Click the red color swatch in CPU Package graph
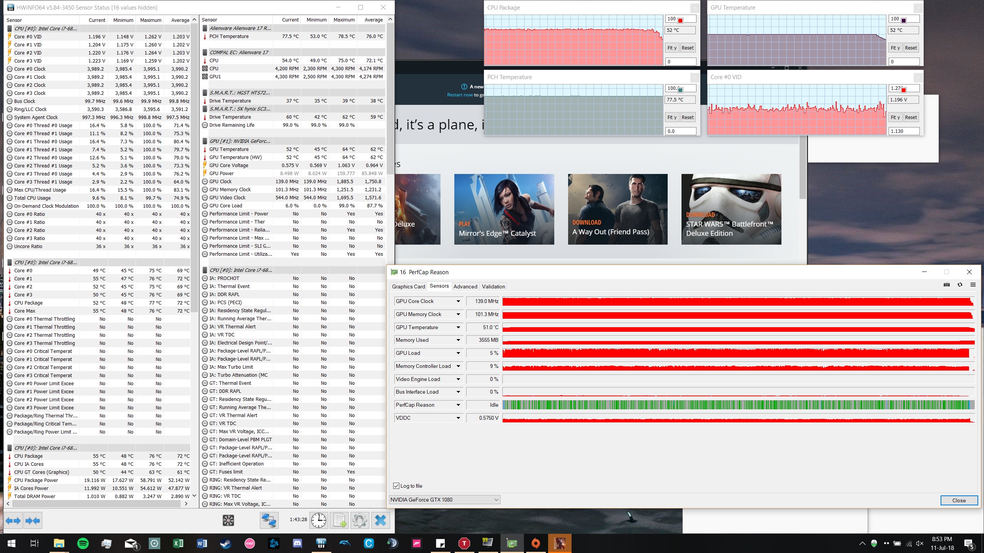Viewport: 984px width, 553px height. click(x=680, y=20)
